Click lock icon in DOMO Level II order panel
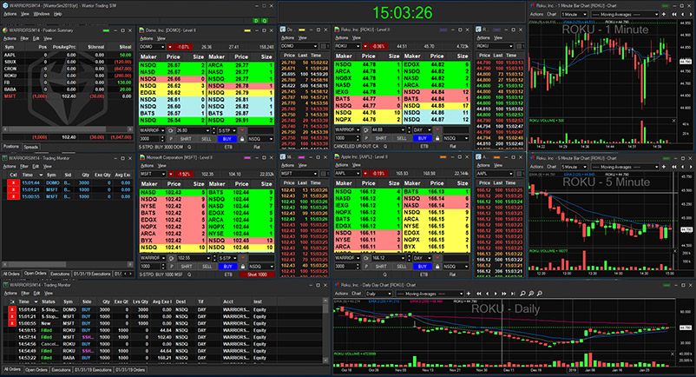 pos(242,139)
